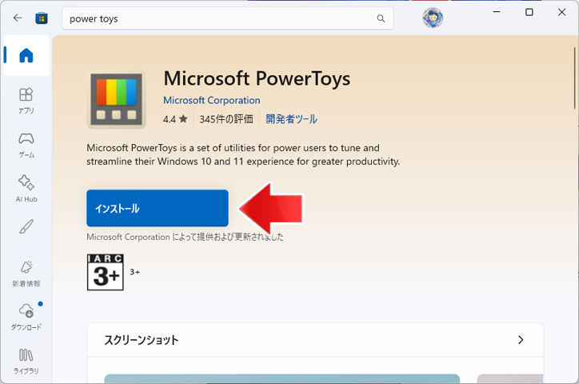Image resolution: width=579 pixels, height=384 pixels.
Task: Open the アプリ (Apps) section
Action: (x=26, y=101)
